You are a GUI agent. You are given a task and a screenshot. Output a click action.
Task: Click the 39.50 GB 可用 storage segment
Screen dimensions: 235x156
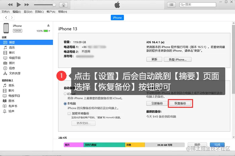164,145
